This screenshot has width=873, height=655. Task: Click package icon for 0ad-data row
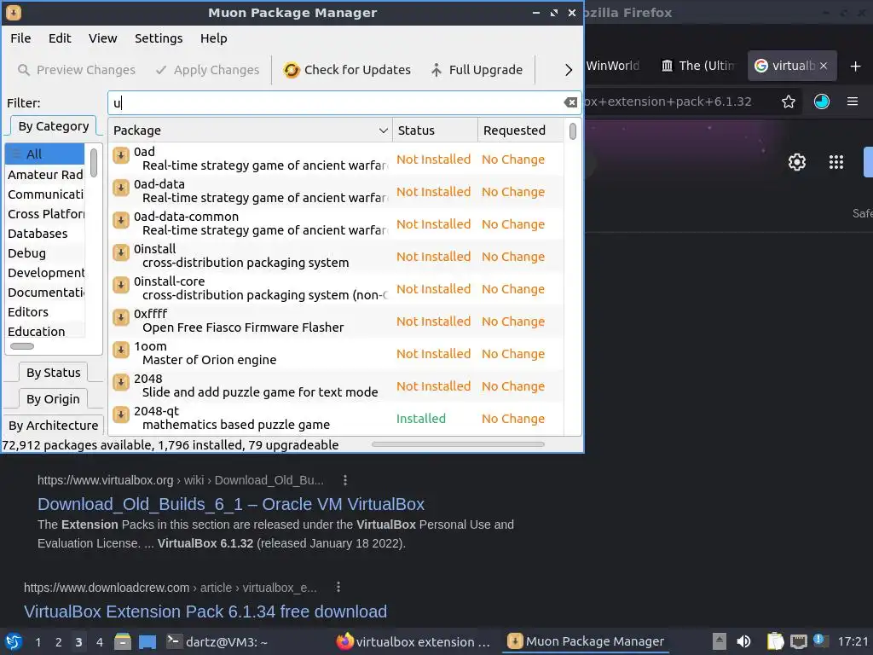tap(121, 188)
